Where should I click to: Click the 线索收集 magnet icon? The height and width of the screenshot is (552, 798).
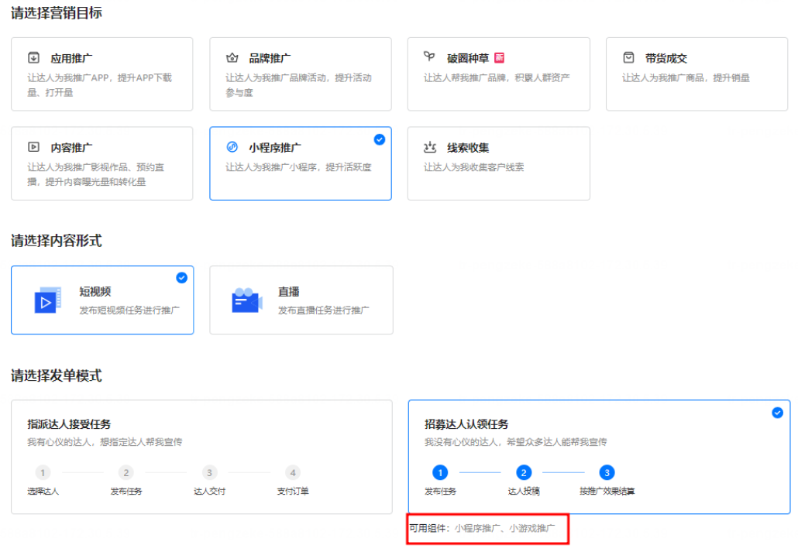coord(428,146)
